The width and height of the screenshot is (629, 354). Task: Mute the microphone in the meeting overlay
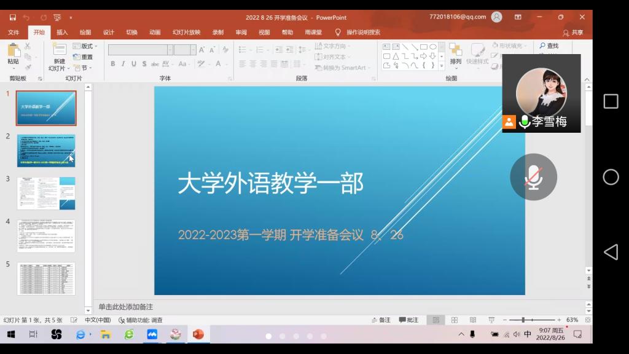coord(533,176)
